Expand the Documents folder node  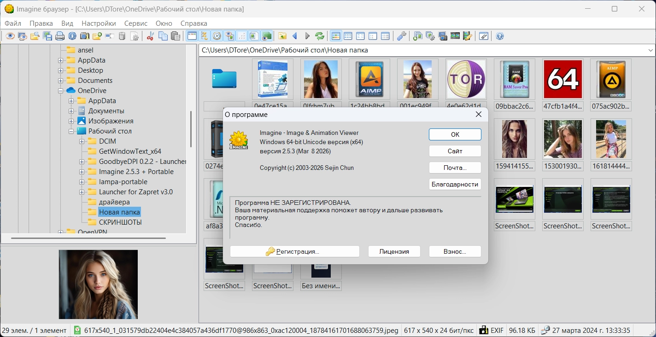click(x=60, y=81)
